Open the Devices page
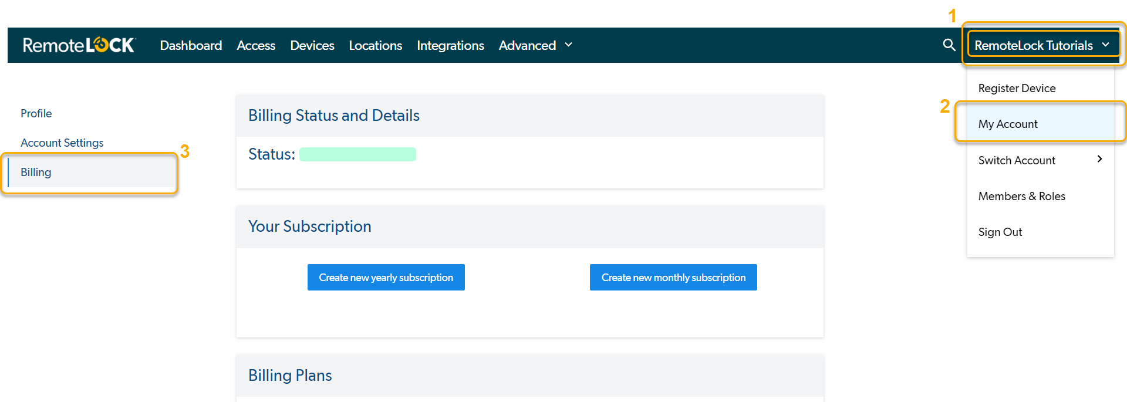This screenshot has width=1127, height=402. click(312, 45)
